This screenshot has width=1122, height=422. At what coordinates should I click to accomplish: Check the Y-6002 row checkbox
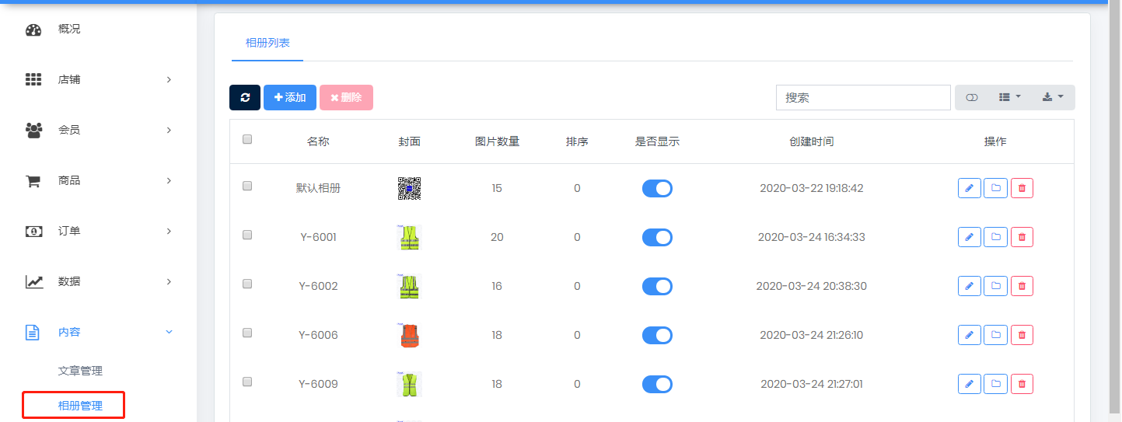pyautogui.click(x=247, y=284)
